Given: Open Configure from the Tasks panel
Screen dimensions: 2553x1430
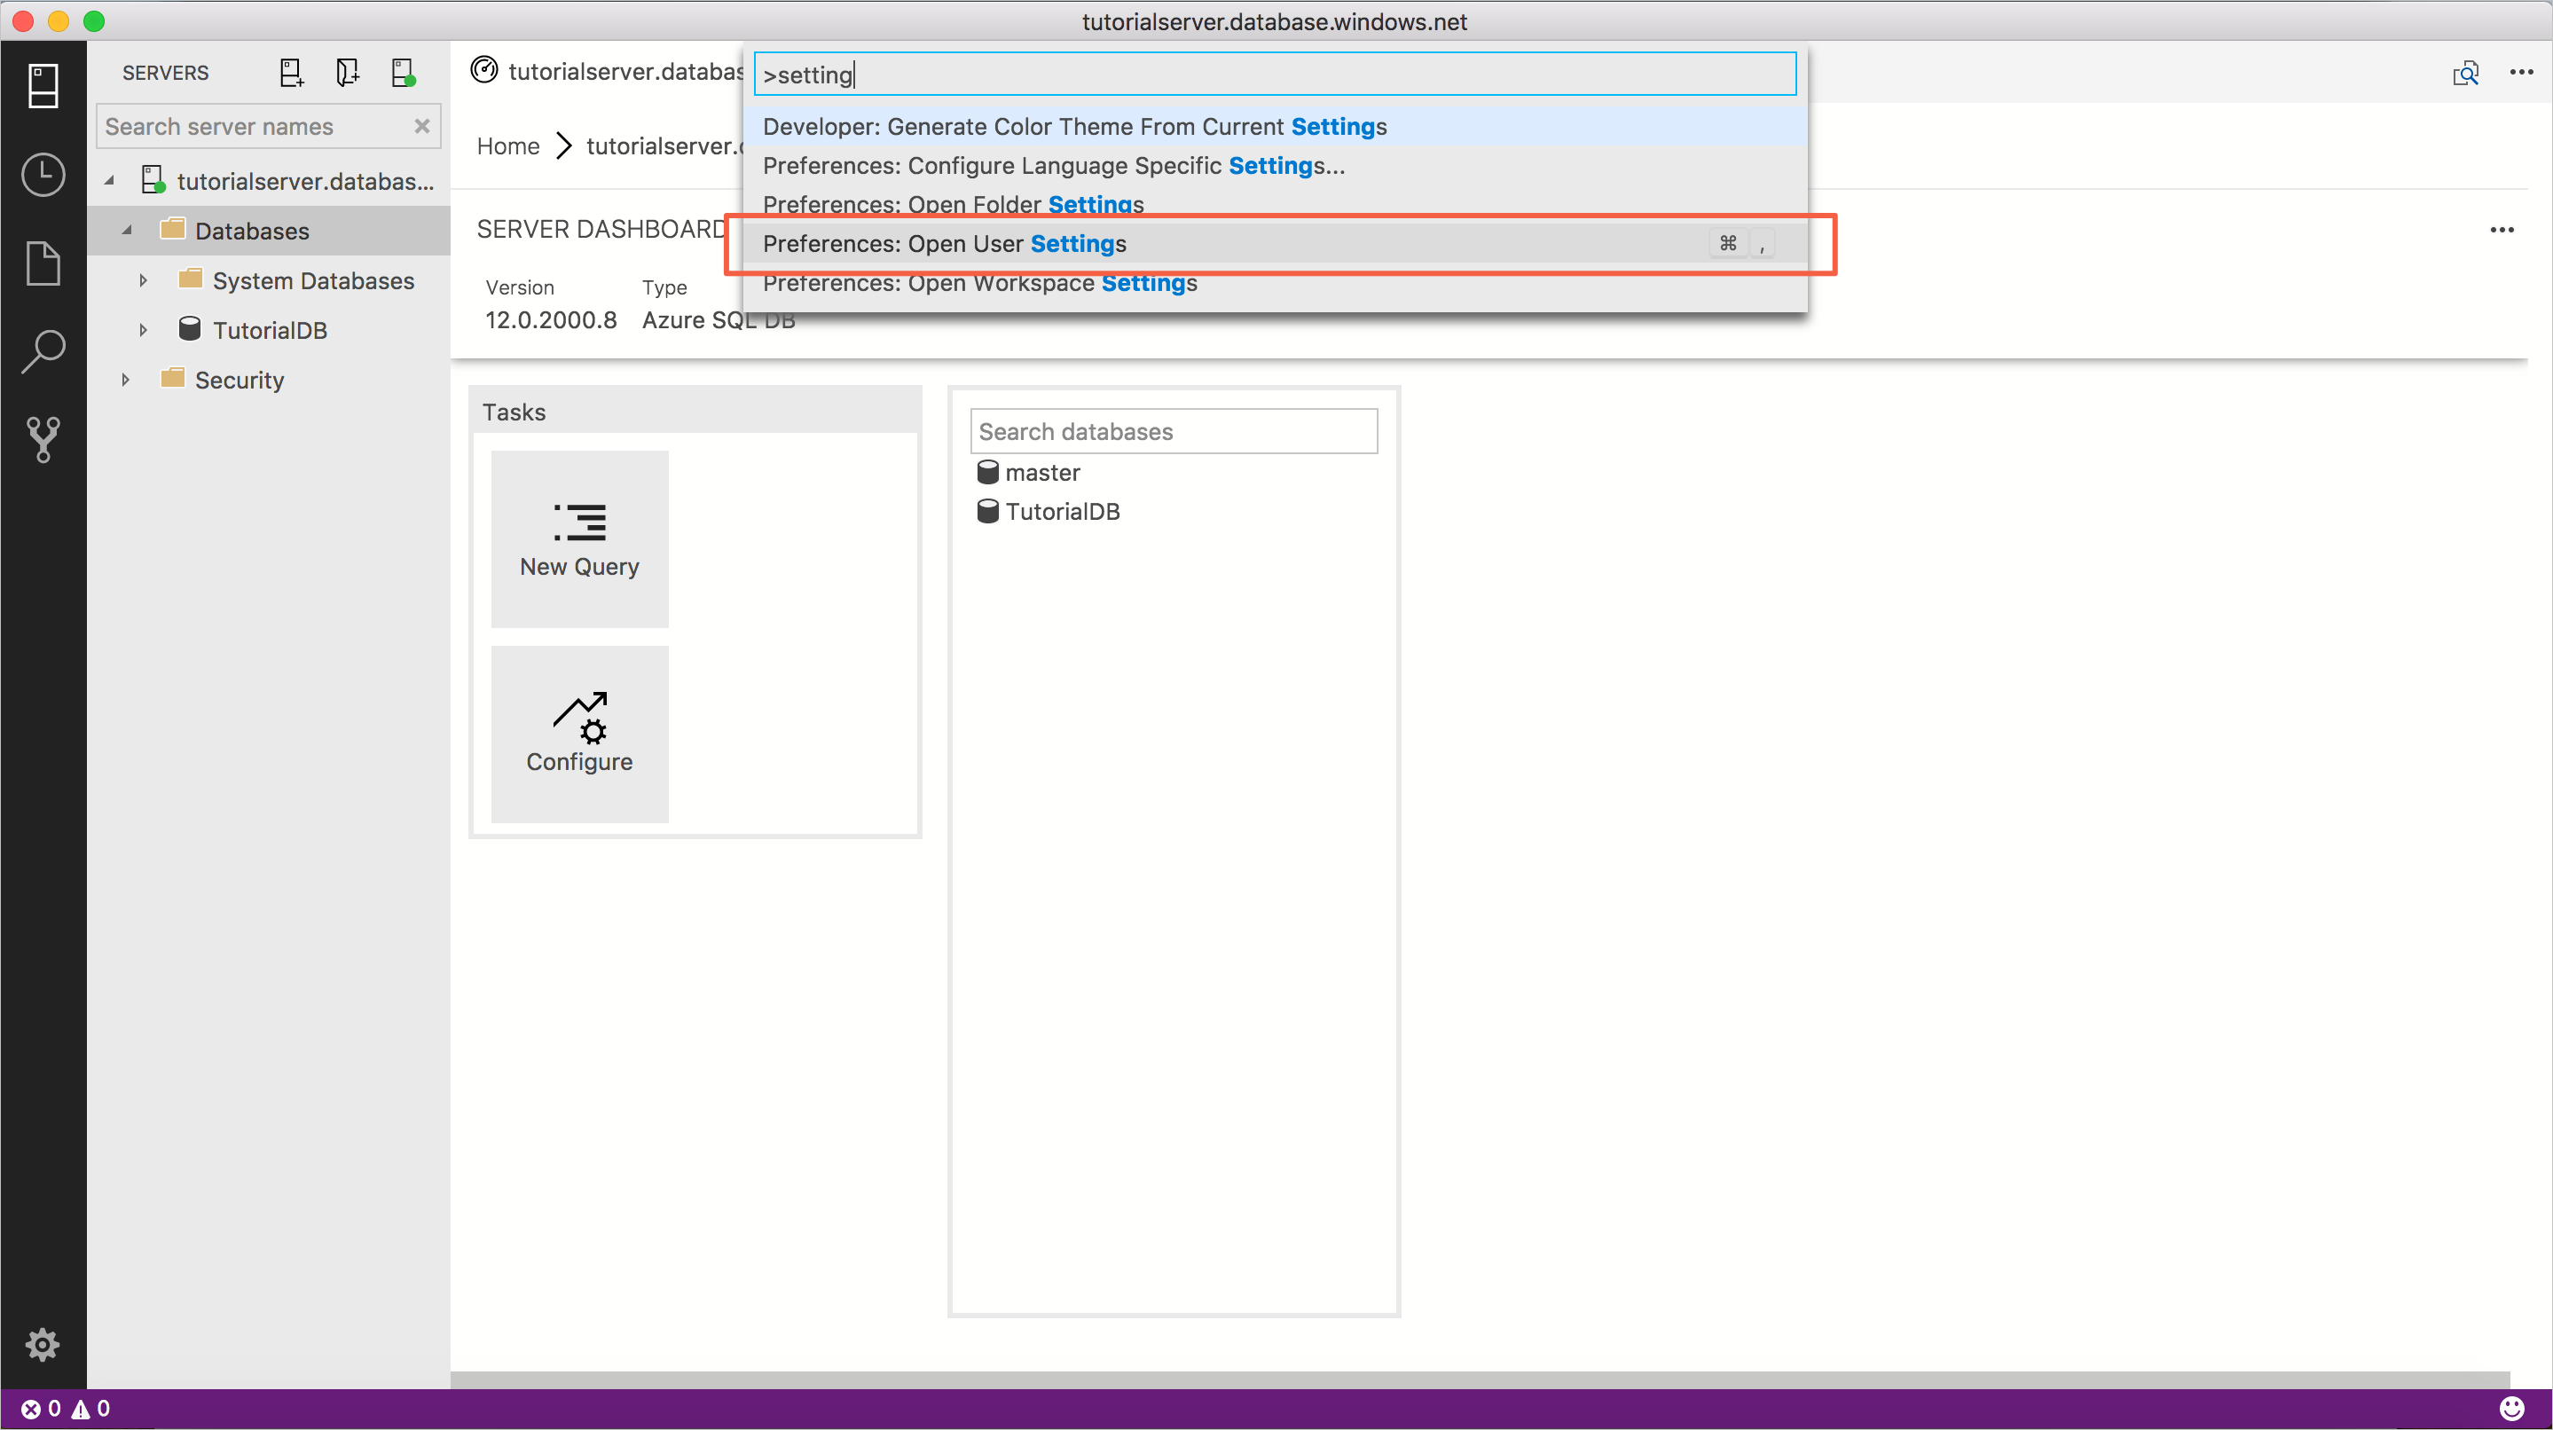Looking at the screenshot, I should (578, 735).
